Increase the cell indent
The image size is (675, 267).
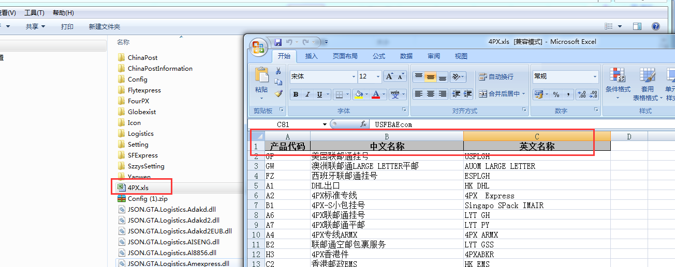(468, 94)
